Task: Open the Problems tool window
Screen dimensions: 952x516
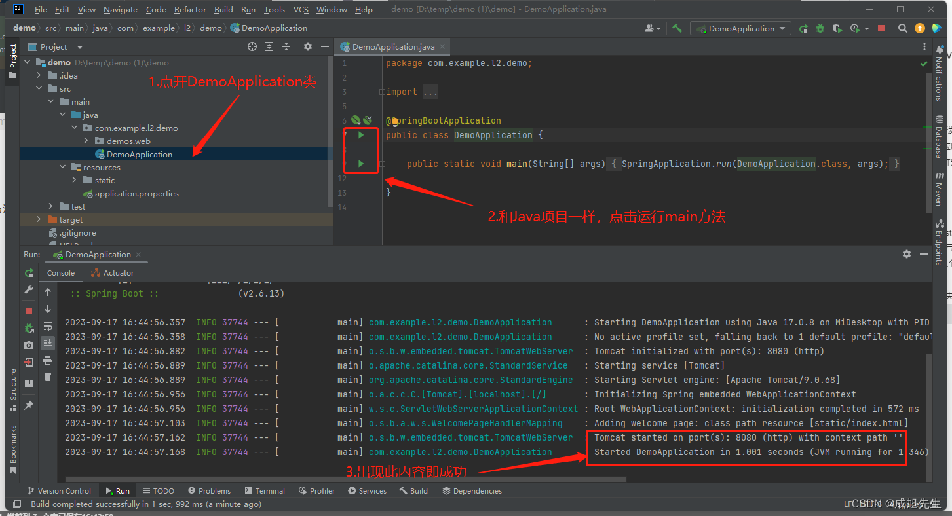Action: 209,490
